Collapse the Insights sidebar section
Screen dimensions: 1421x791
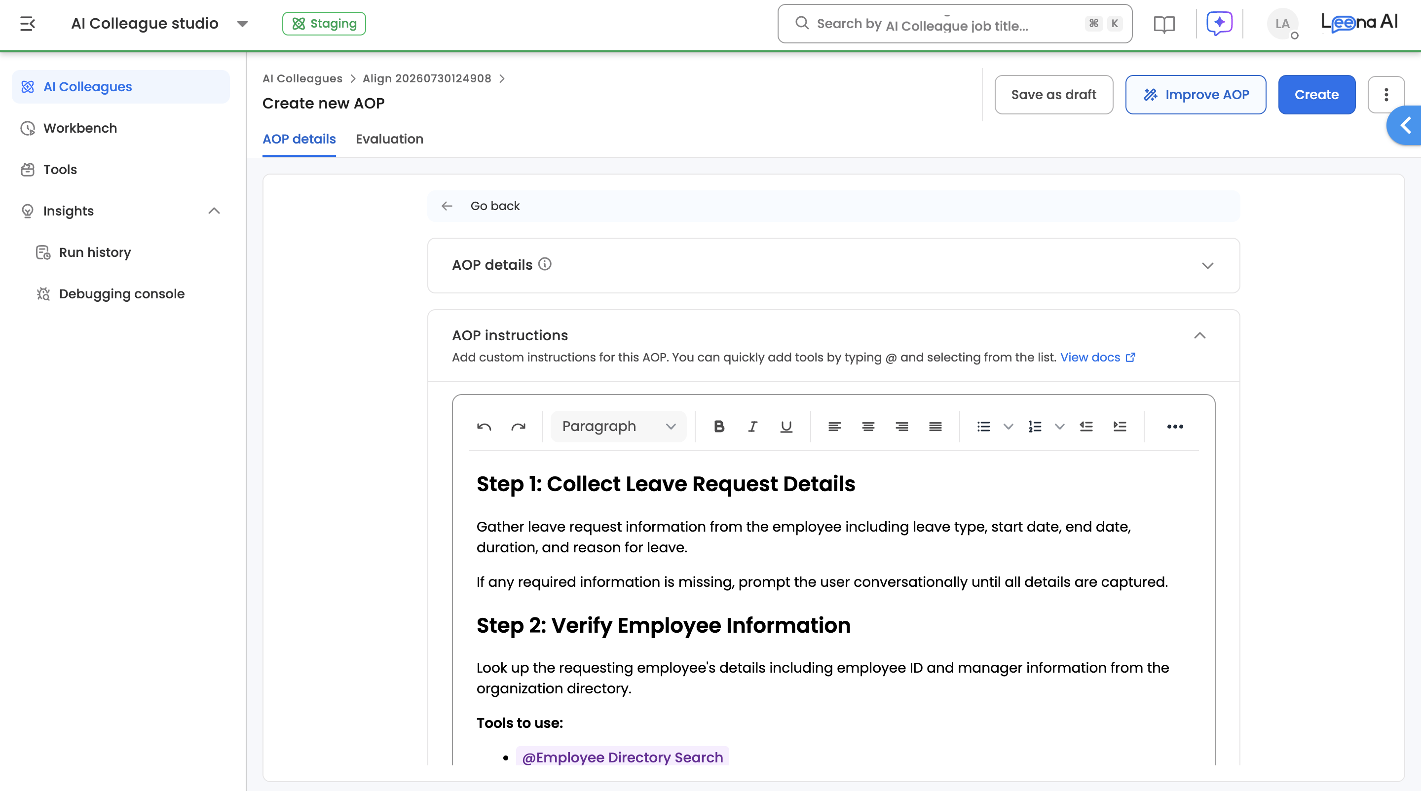pyautogui.click(x=214, y=211)
